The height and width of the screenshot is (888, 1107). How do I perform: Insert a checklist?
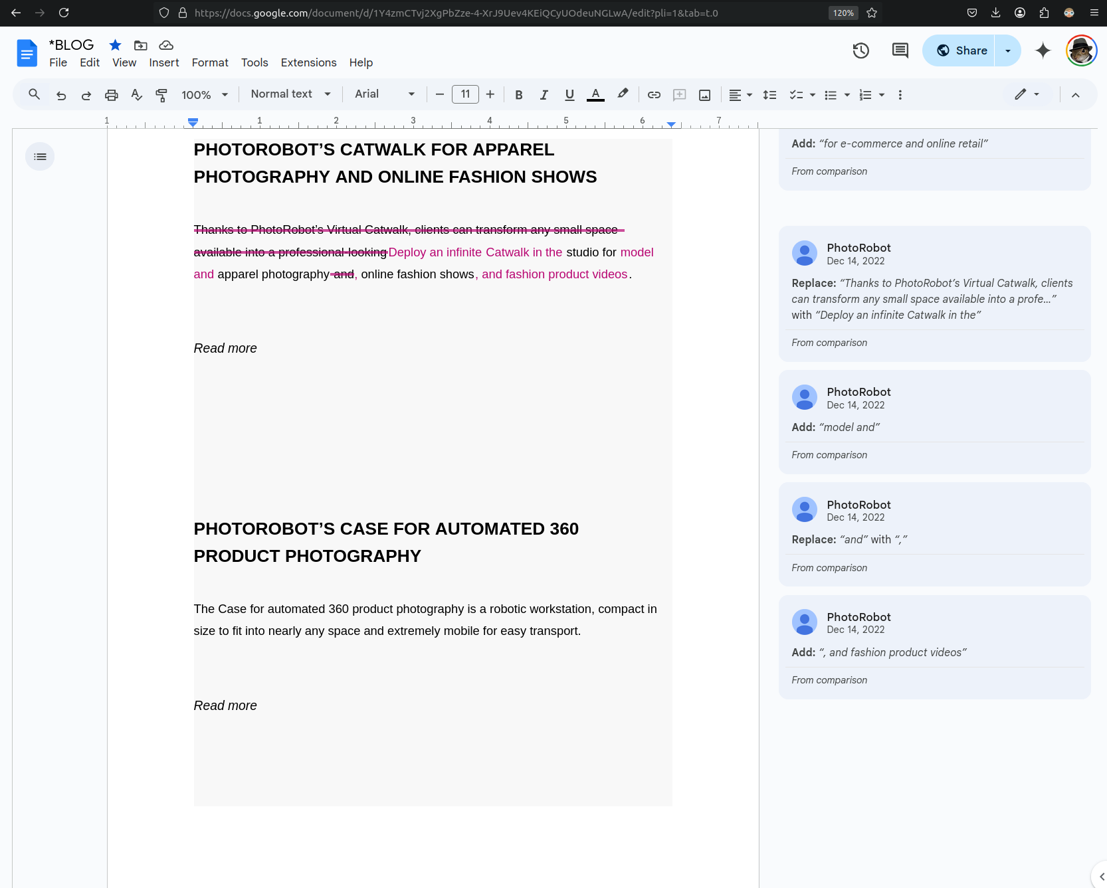796,95
